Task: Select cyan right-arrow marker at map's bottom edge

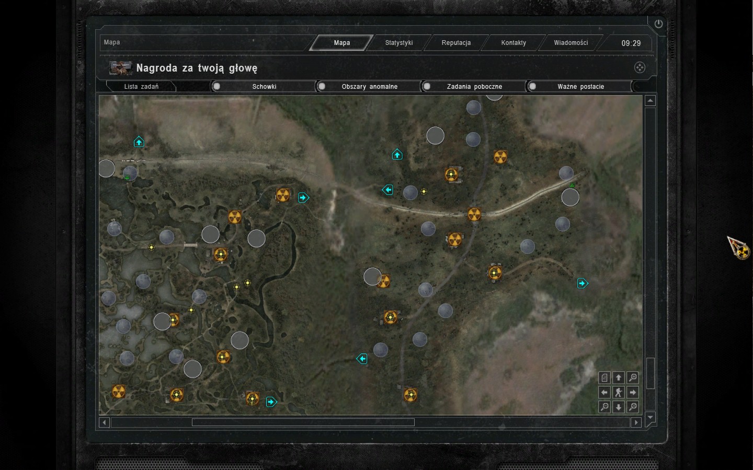Action: click(x=271, y=402)
